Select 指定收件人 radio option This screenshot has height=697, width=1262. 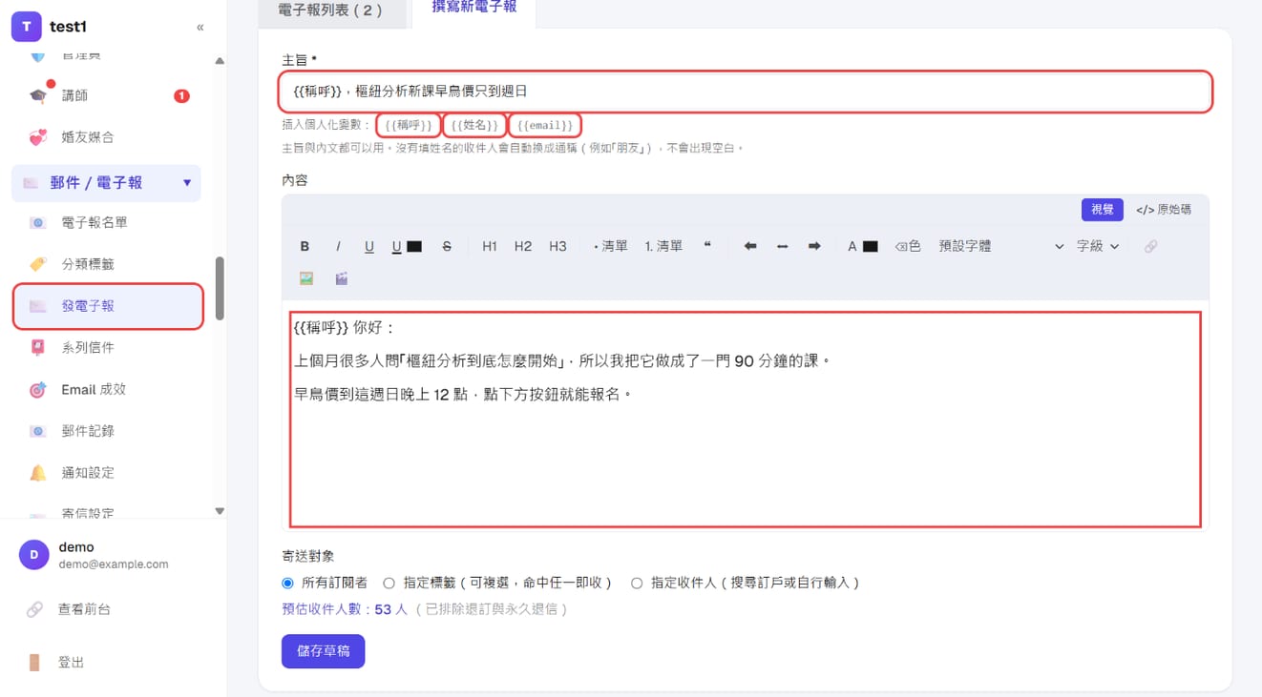637,583
